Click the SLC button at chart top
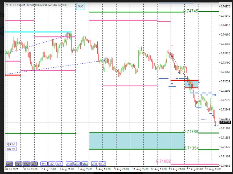 point(80,6)
